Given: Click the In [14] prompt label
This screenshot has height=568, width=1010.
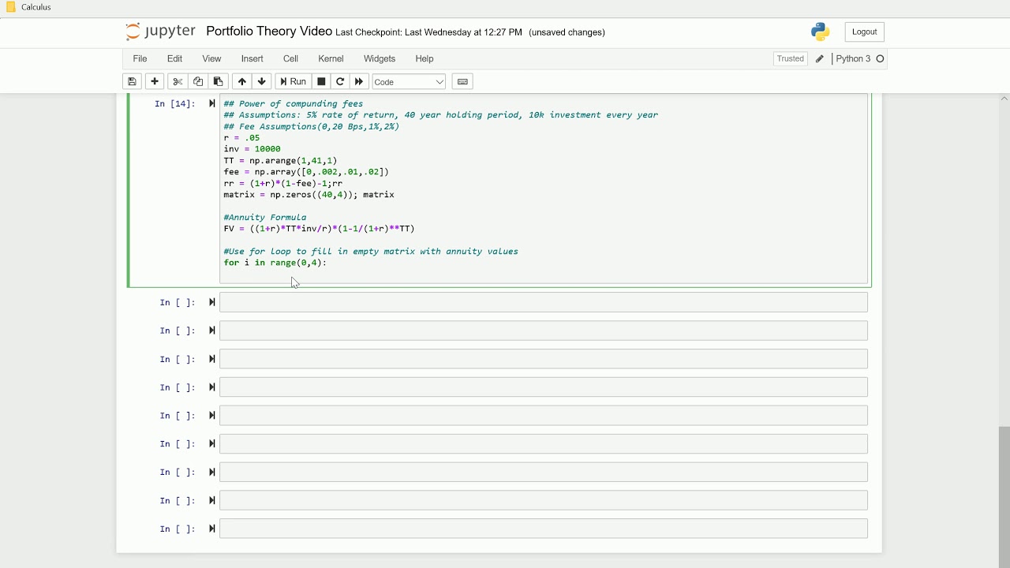Looking at the screenshot, I should pyautogui.click(x=174, y=104).
